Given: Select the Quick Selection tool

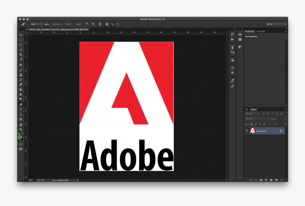Looking at the screenshot, I should [21, 50].
